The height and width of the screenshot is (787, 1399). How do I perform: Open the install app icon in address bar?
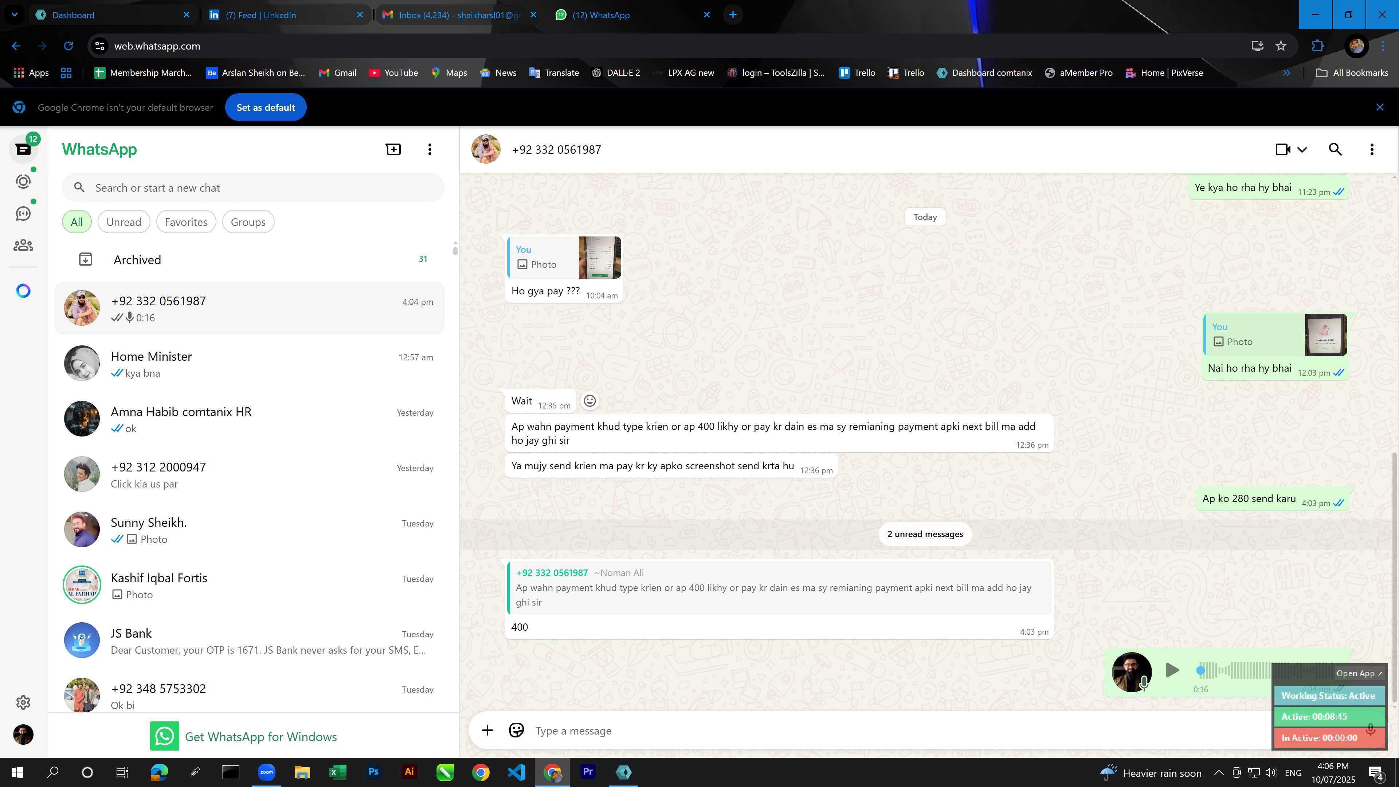click(x=1257, y=46)
